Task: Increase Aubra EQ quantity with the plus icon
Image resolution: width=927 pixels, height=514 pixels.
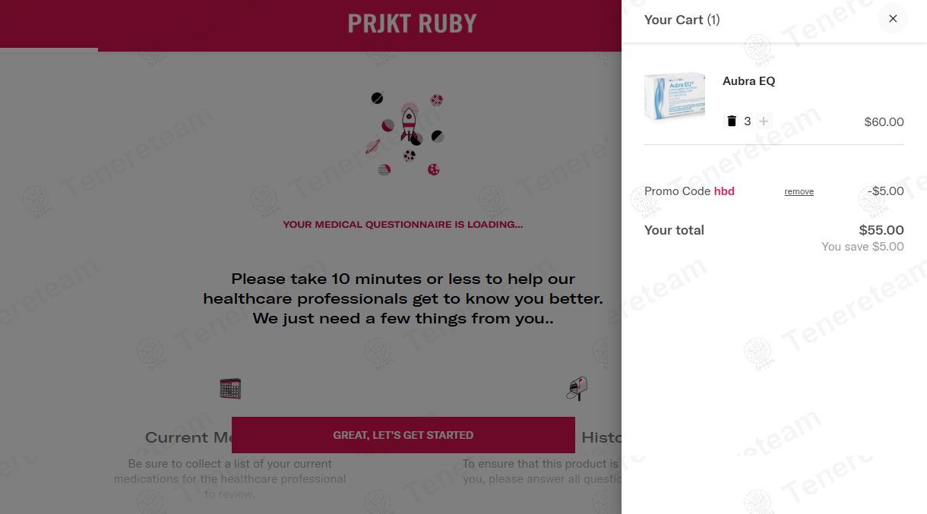Action: (764, 121)
